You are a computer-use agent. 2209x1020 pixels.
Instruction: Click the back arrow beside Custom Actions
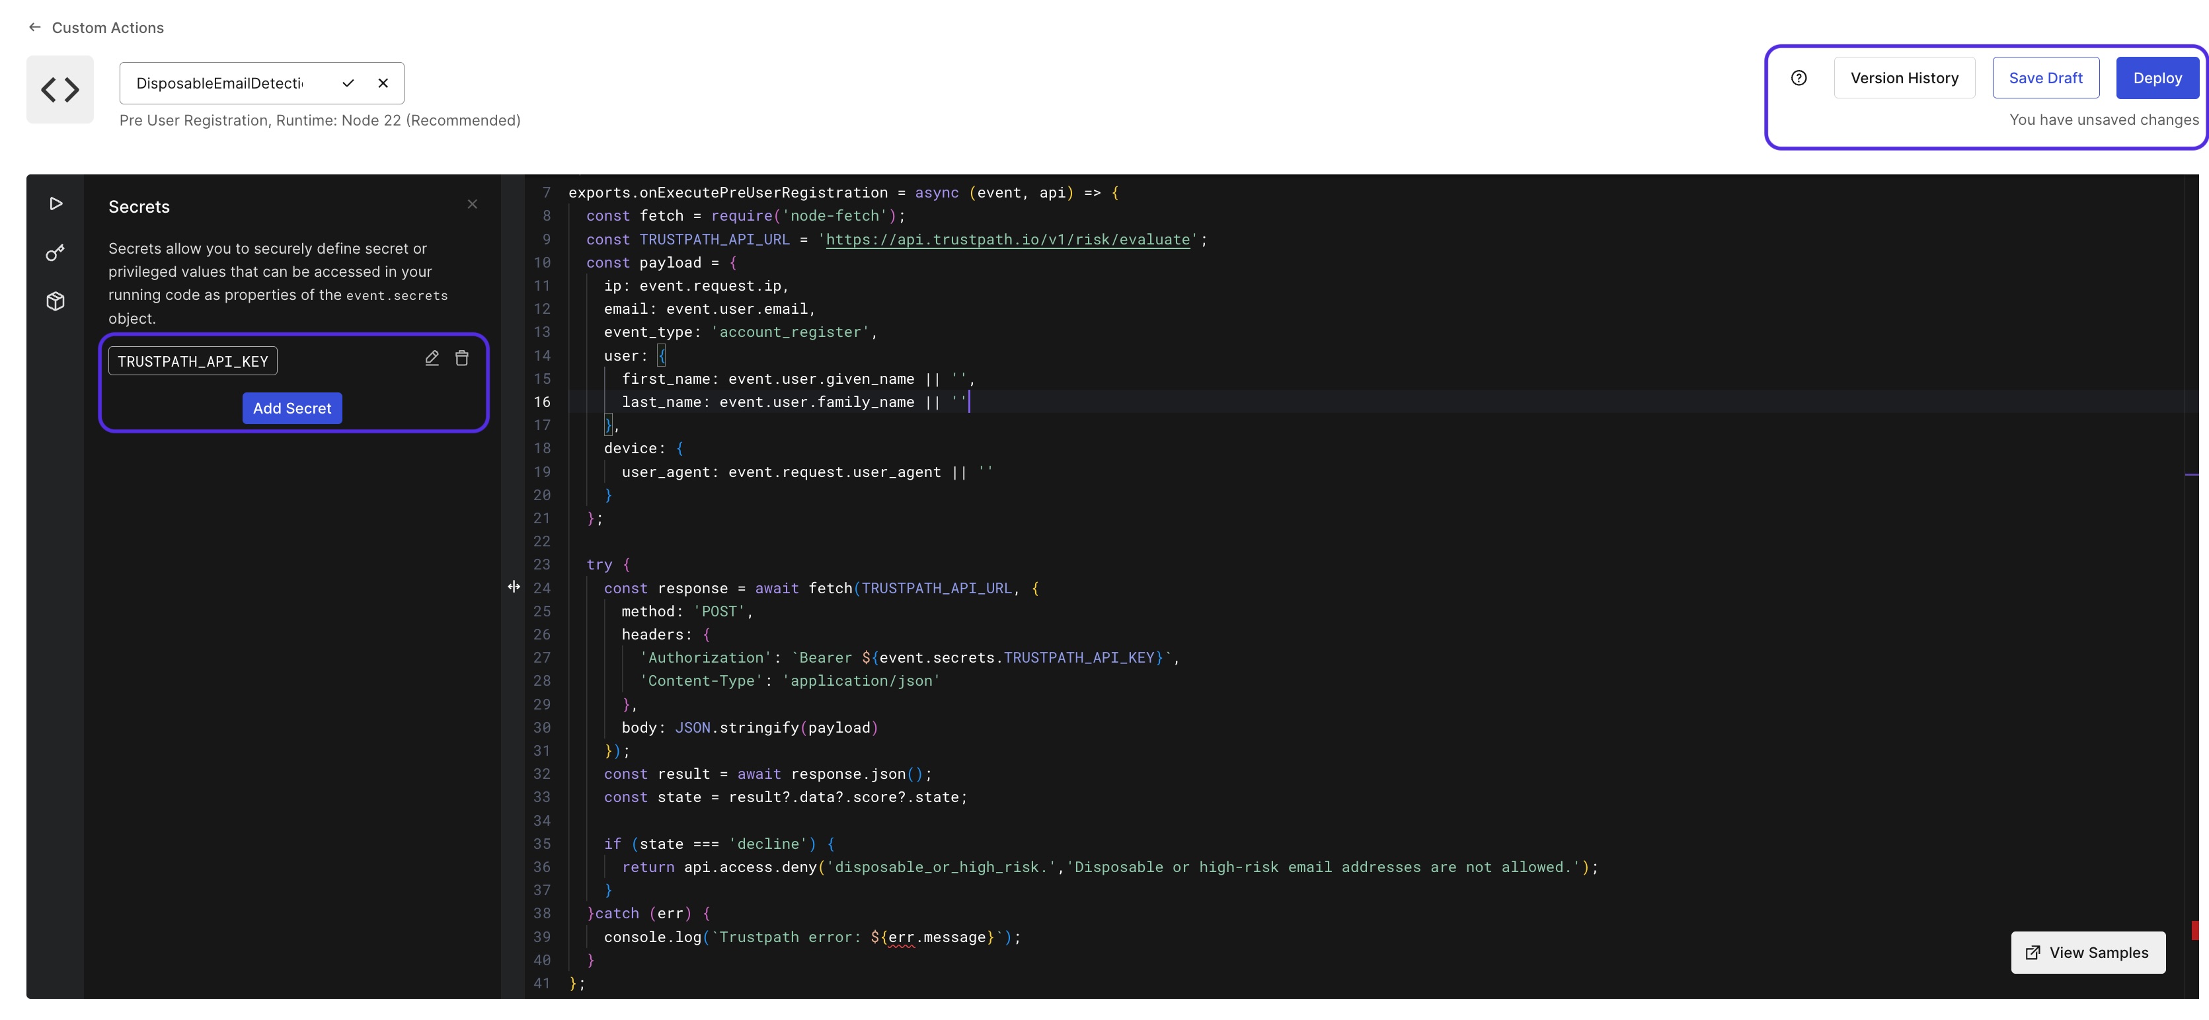pos(34,26)
